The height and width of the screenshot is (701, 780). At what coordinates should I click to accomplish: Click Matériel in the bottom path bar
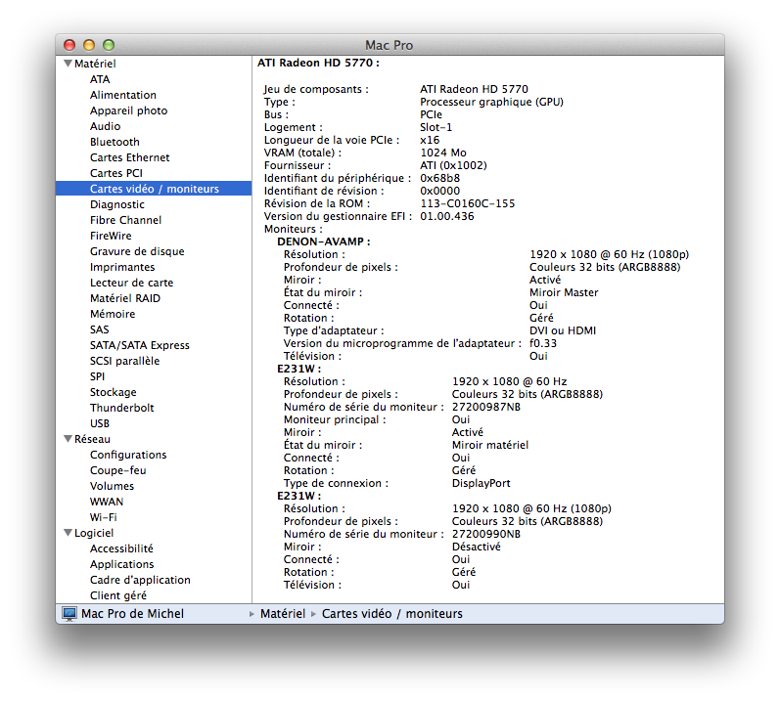(283, 614)
